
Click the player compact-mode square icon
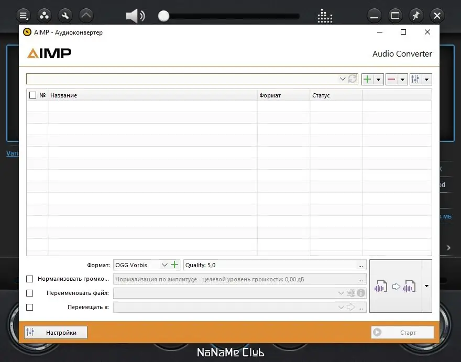395,16
